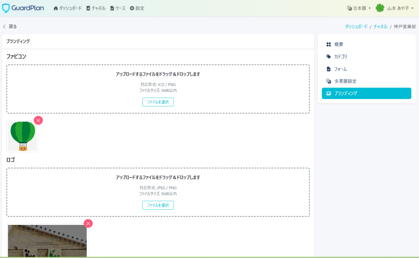Expand the 日本語 language dropdown
The image size is (419, 258).
tap(359, 8)
